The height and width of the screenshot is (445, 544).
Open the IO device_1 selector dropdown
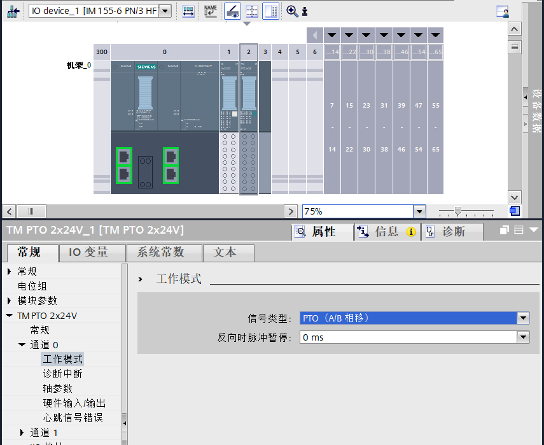(x=165, y=11)
